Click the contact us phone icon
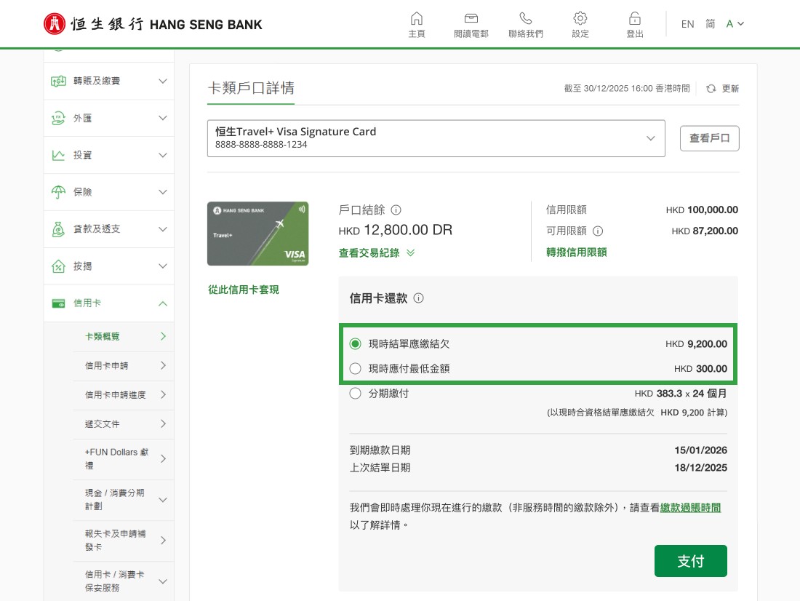Image resolution: width=800 pixels, height=601 pixels. [x=525, y=19]
